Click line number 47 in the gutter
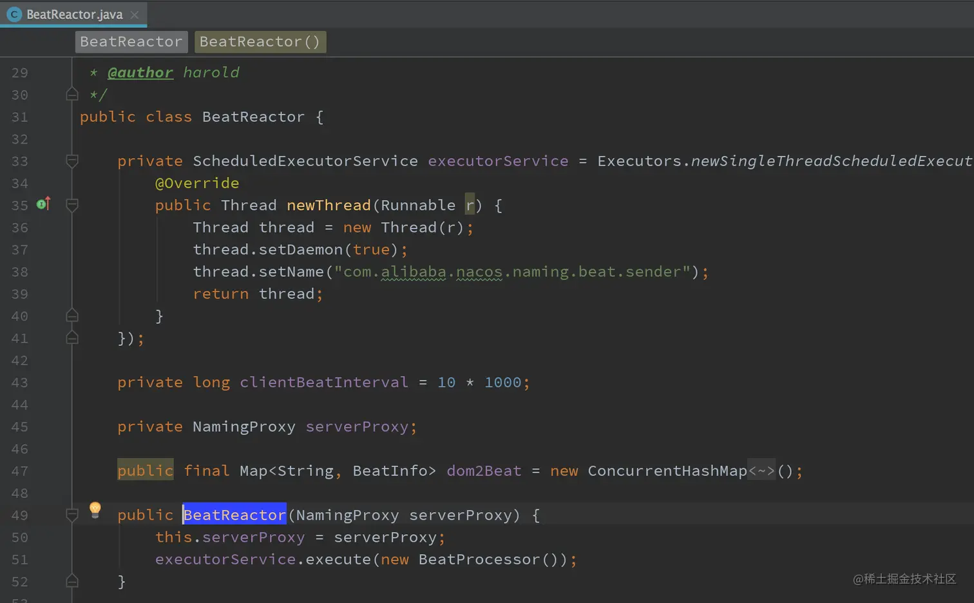This screenshot has width=974, height=603. tap(20, 471)
